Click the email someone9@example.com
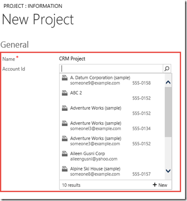 click(95, 83)
